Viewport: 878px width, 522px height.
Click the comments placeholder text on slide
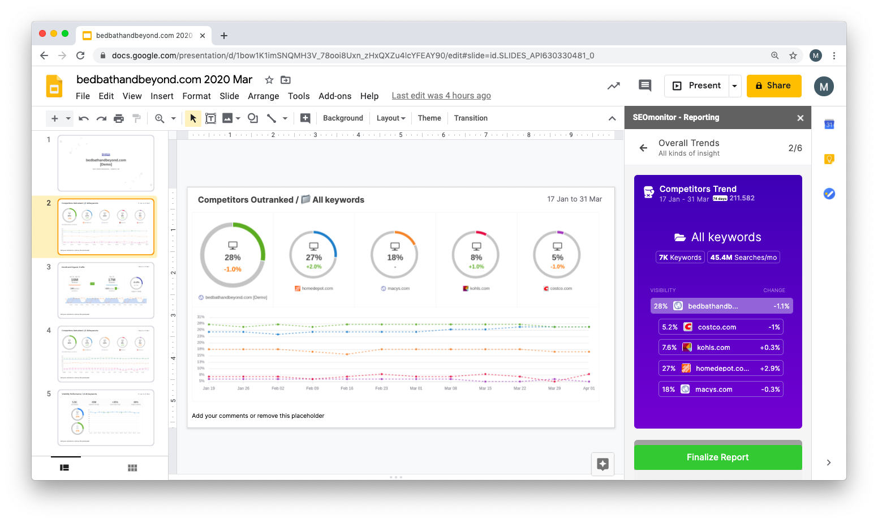pyautogui.click(x=258, y=416)
